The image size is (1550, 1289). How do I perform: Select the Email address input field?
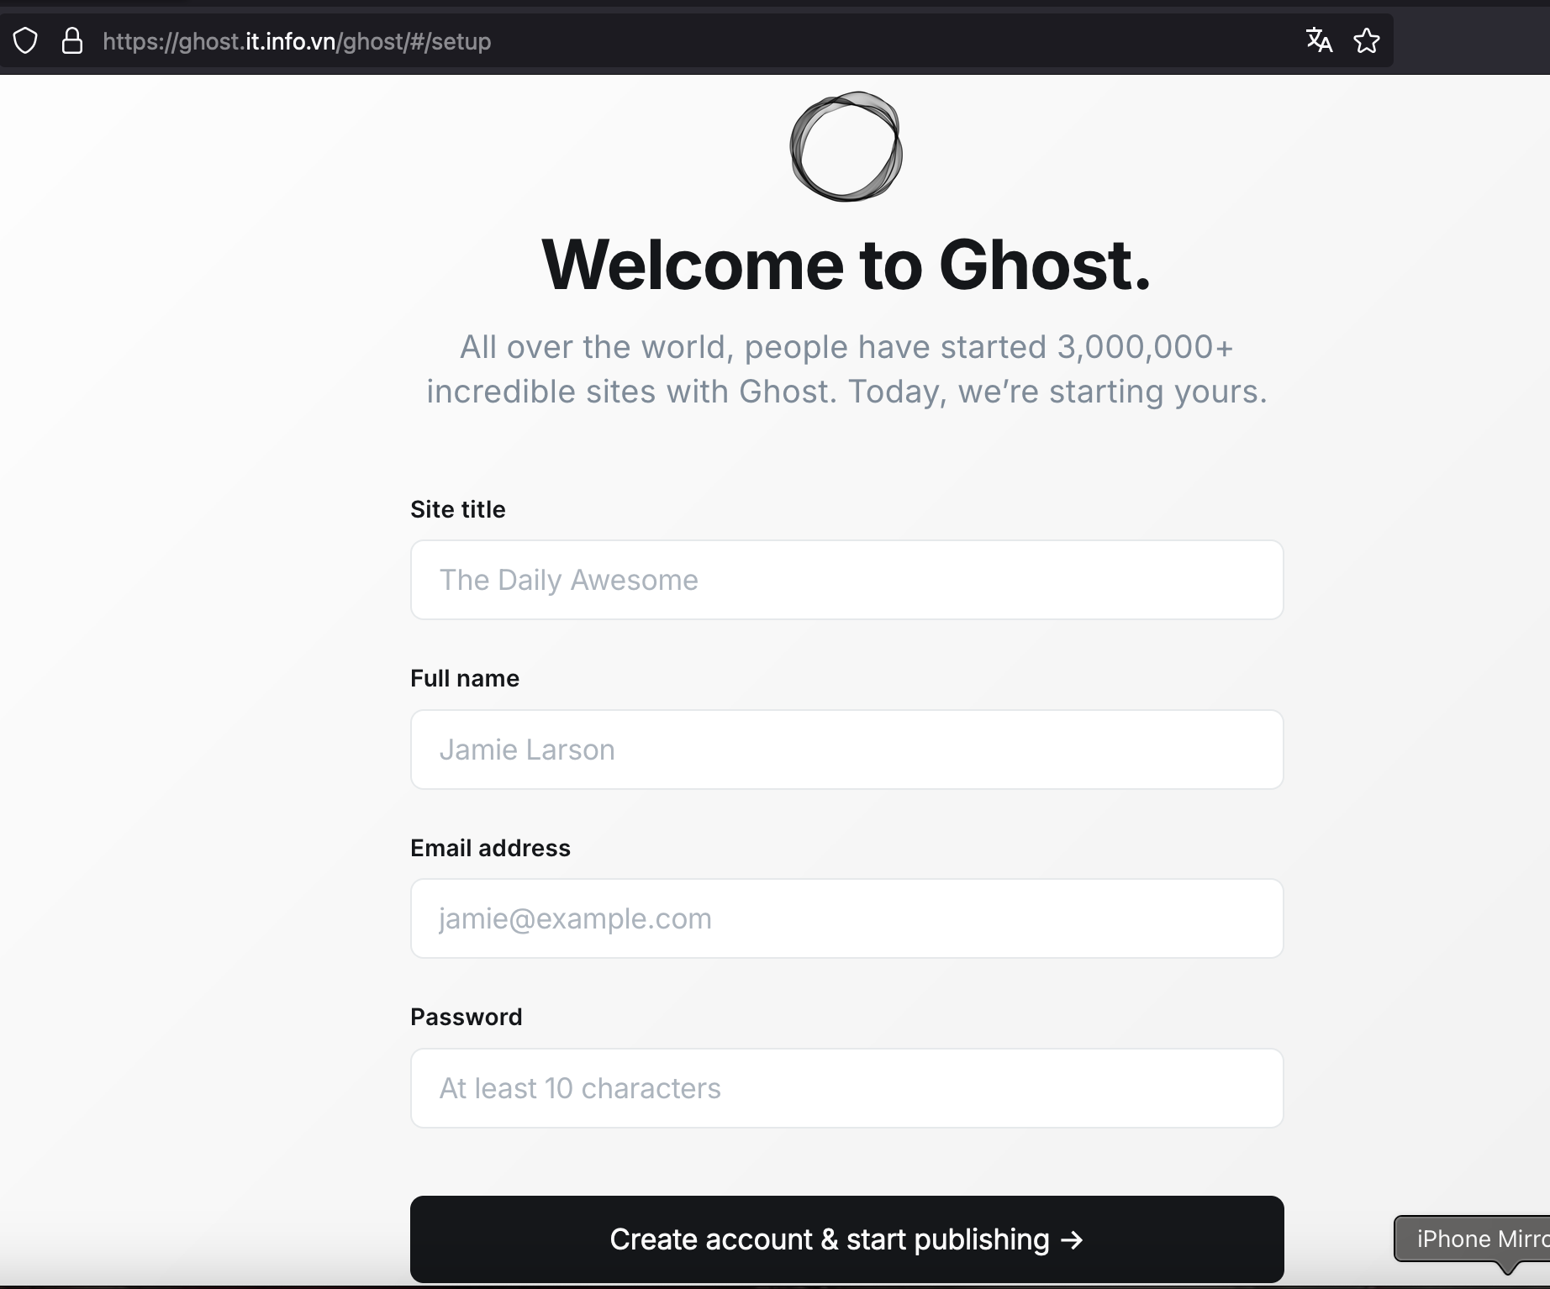point(846,918)
